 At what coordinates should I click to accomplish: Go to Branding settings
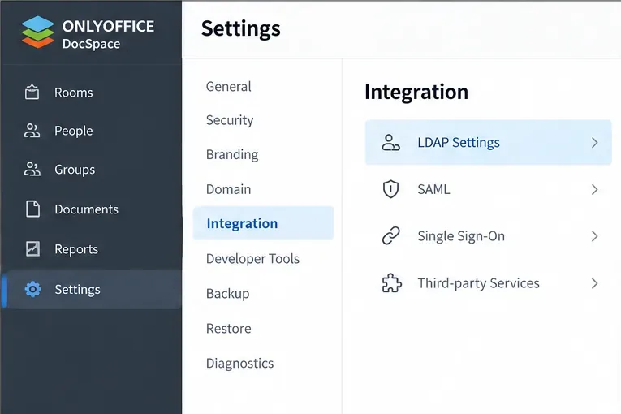232,154
